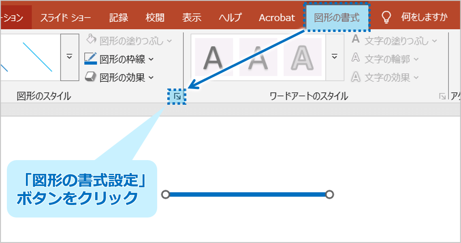Click the 図形の効果 shape icon

(91, 77)
